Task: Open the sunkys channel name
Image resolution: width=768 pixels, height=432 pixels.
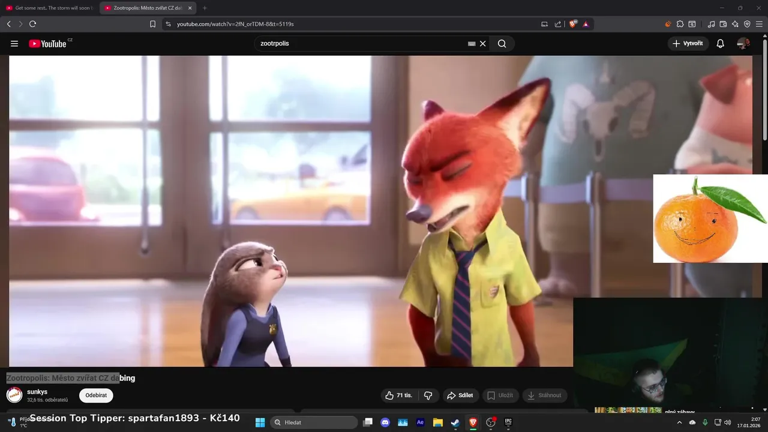Action: pos(37,392)
